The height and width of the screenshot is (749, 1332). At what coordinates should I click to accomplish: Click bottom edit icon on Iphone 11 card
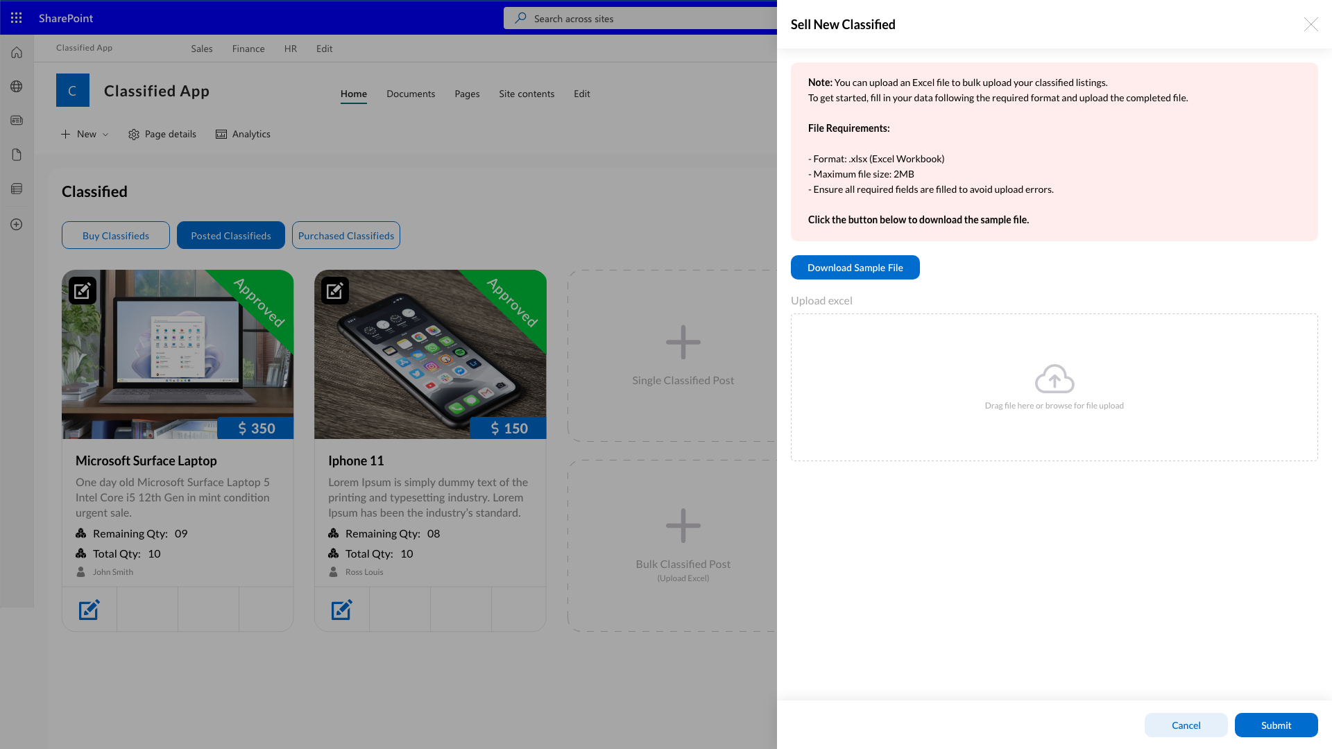click(x=342, y=610)
